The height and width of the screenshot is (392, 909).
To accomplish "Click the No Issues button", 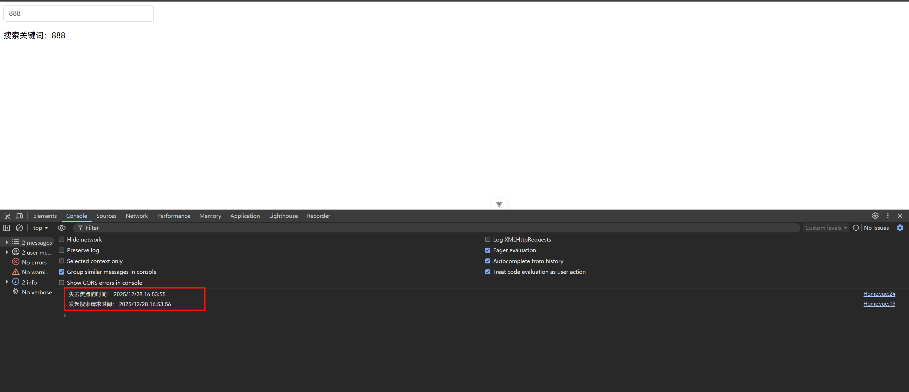I will tap(876, 228).
